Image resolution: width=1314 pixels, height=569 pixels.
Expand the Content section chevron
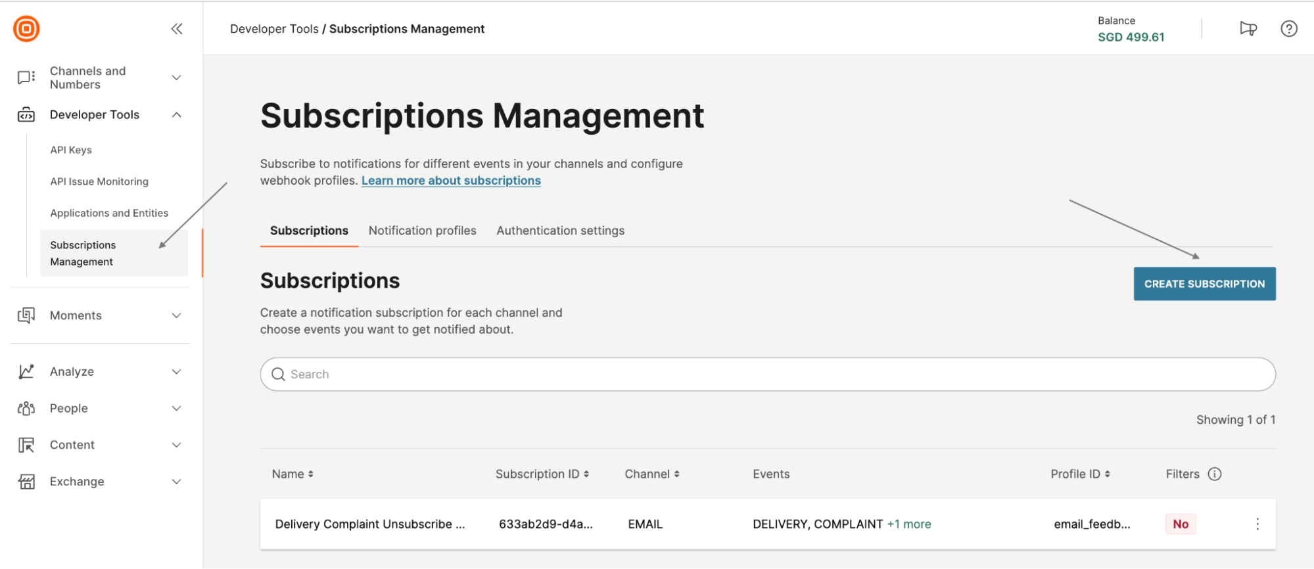tap(176, 445)
